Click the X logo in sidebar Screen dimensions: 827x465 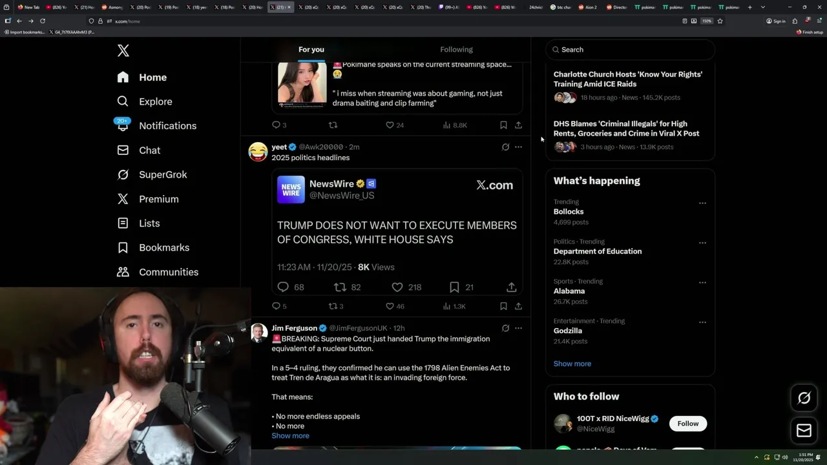click(123, 51)
